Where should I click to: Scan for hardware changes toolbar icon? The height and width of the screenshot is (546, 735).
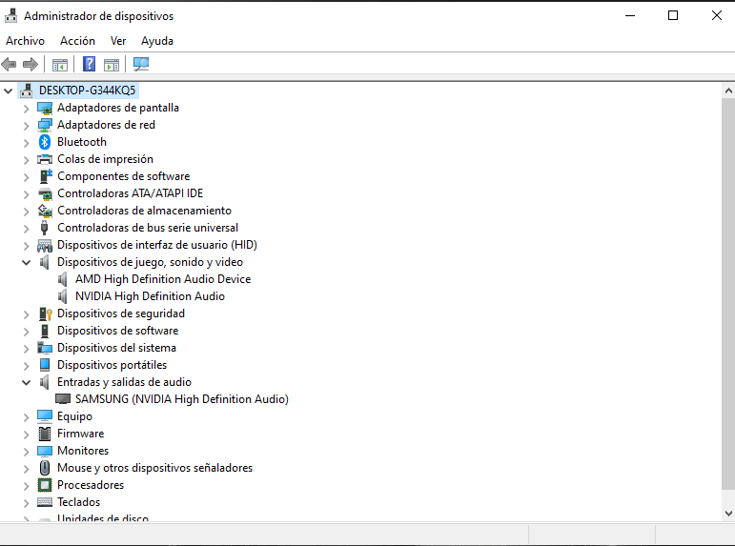(x=141, y=64)
